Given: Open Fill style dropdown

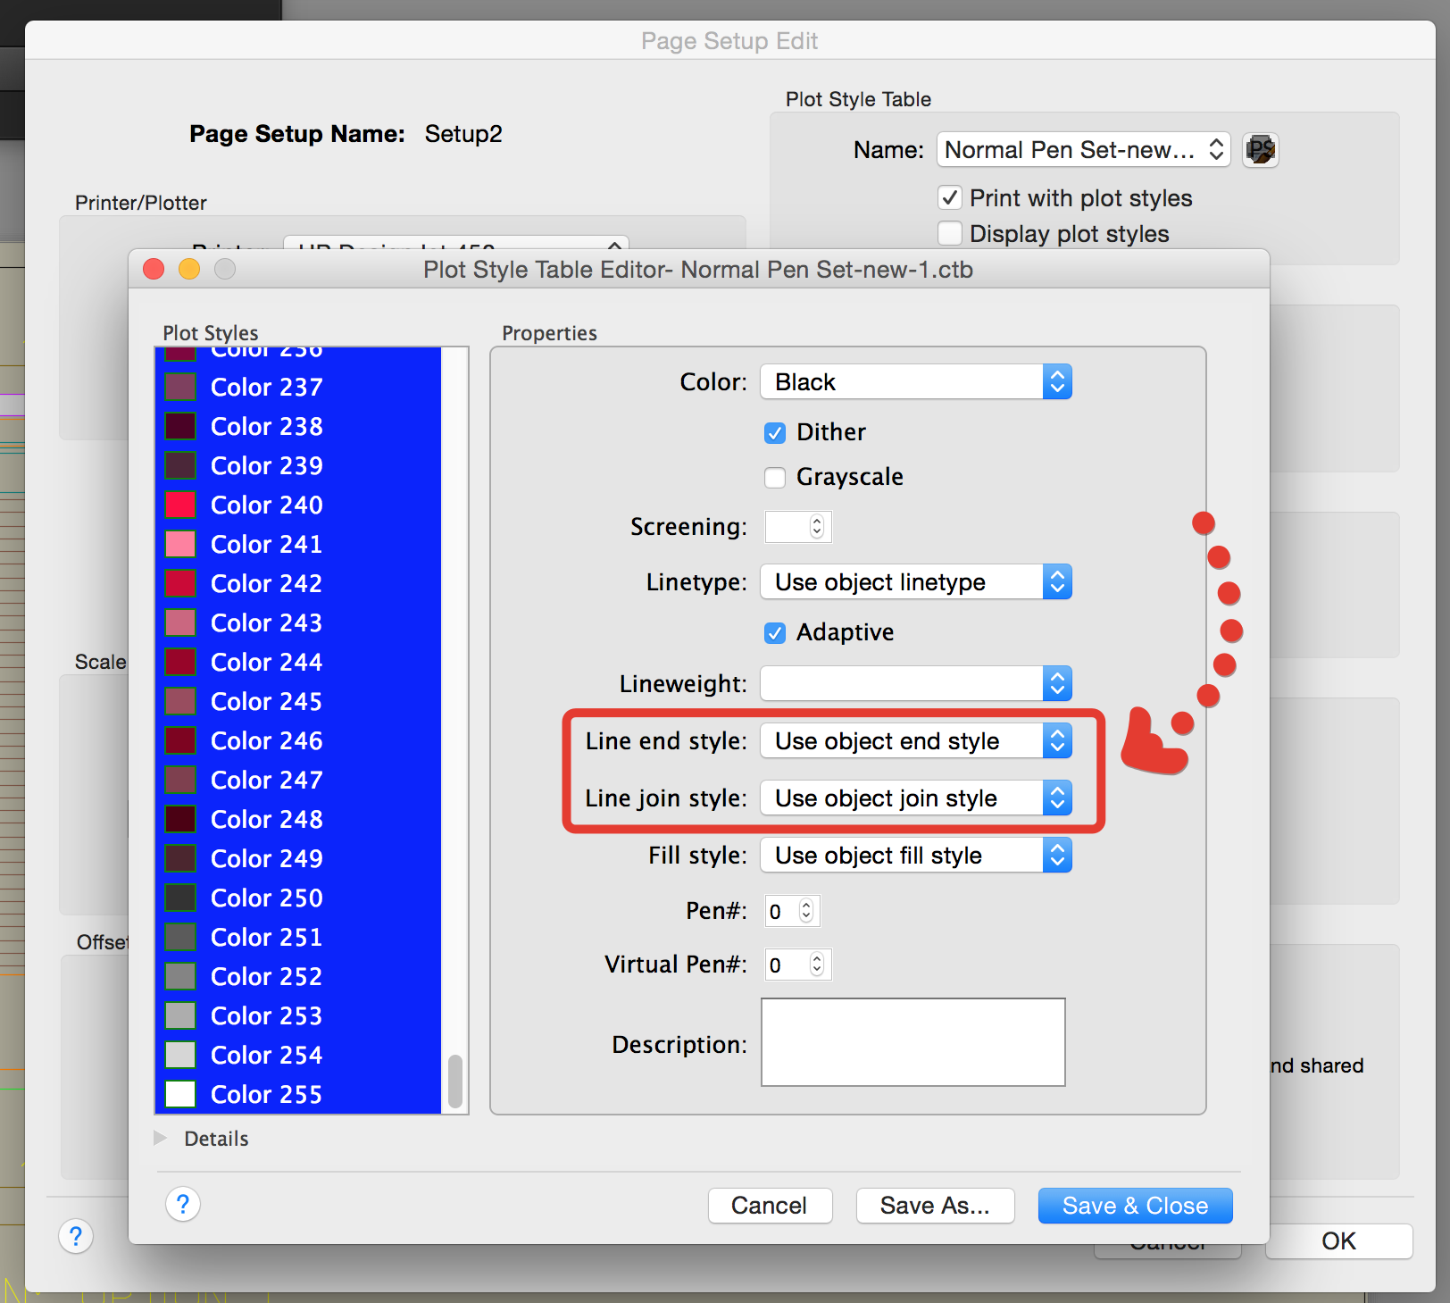Looking at the screenshot, I should coord(916,856).
